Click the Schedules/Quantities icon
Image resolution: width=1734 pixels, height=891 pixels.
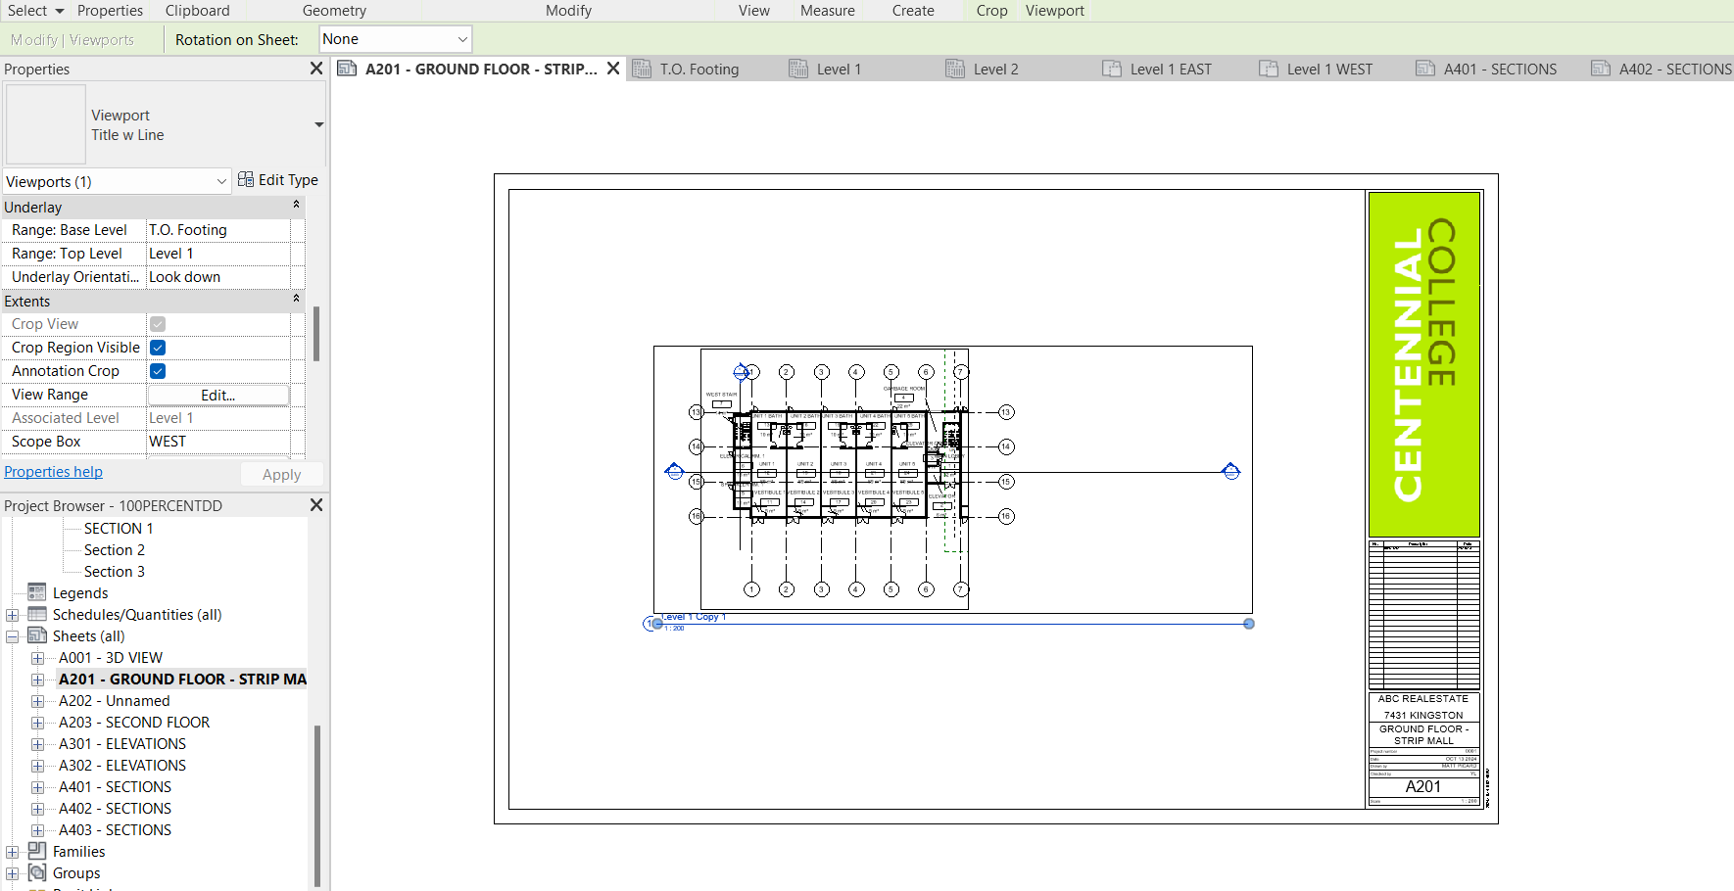coord(36,614)
